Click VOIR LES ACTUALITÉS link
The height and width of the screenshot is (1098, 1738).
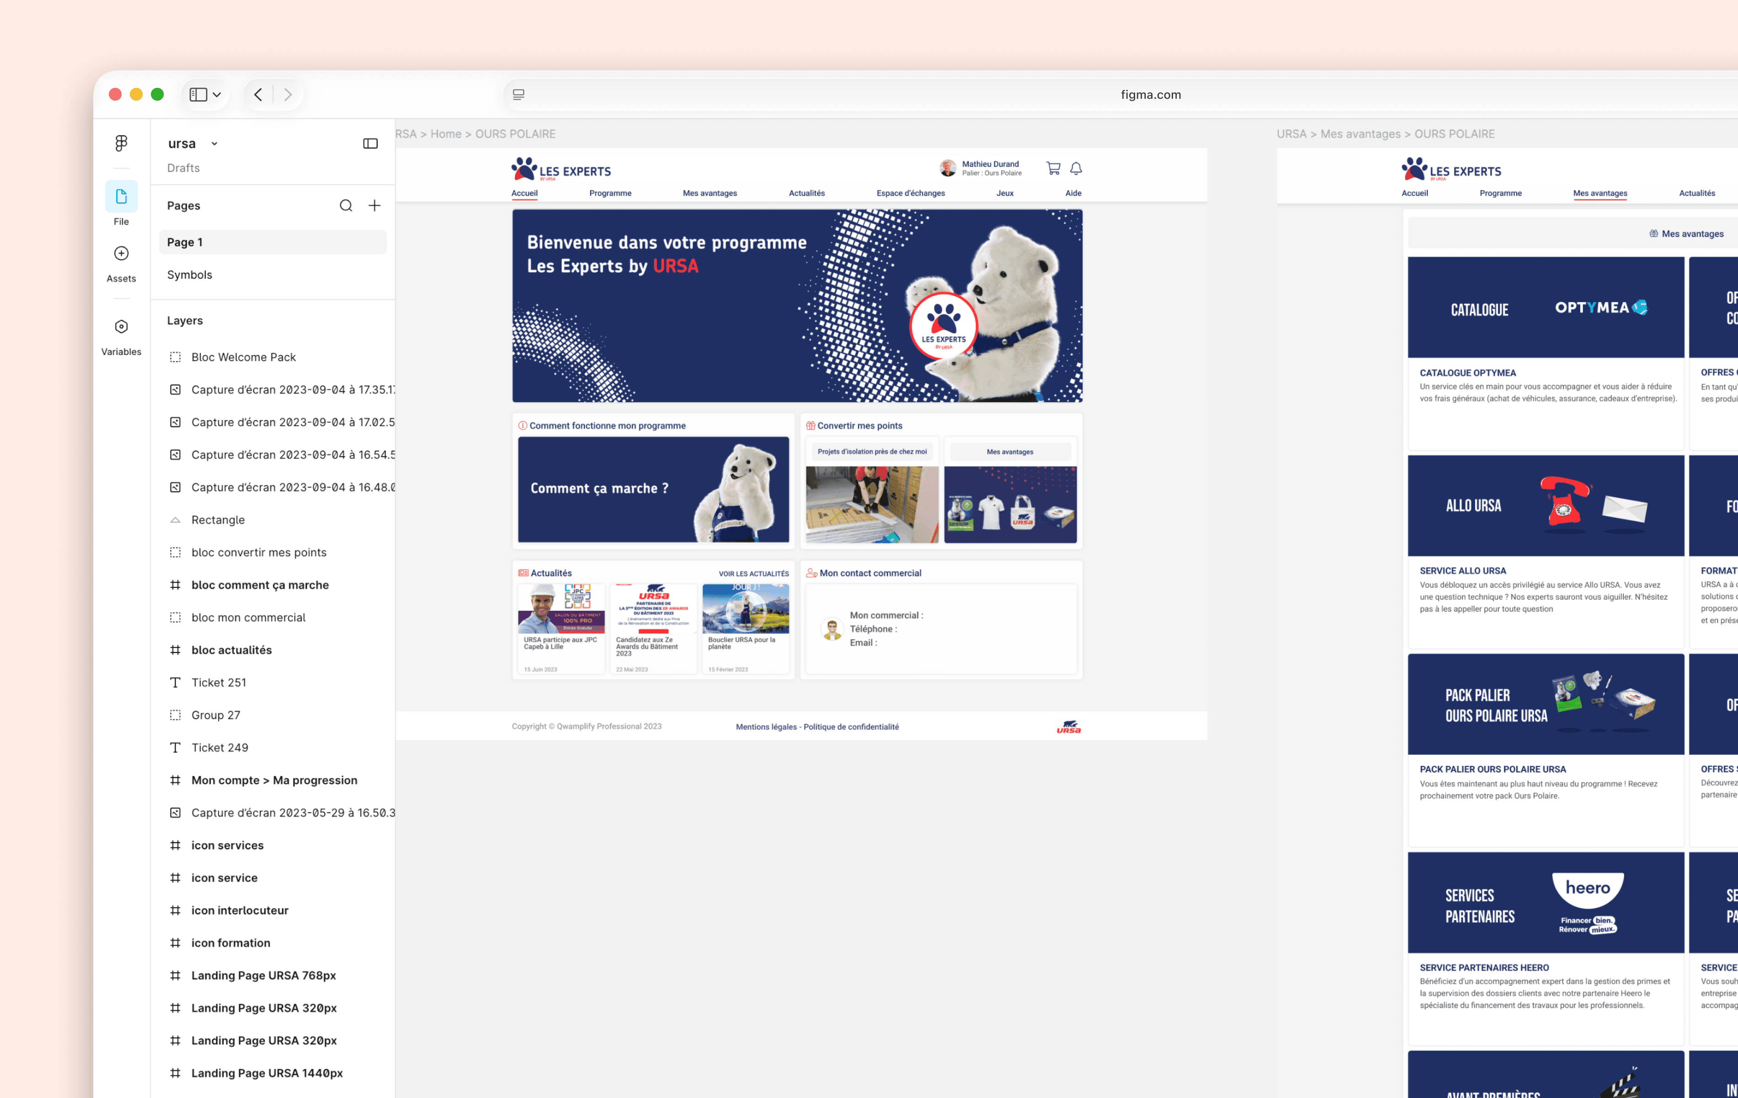point(754,574)
